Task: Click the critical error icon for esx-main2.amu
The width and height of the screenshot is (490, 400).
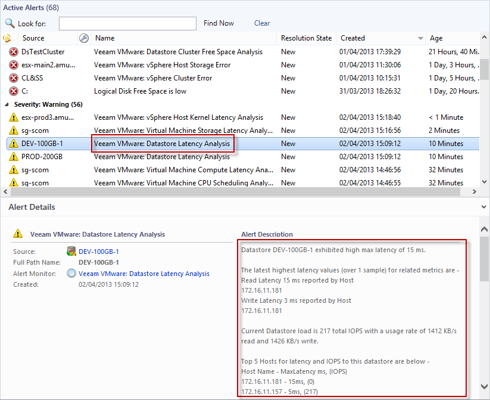Action: click(x=14, y=65)
